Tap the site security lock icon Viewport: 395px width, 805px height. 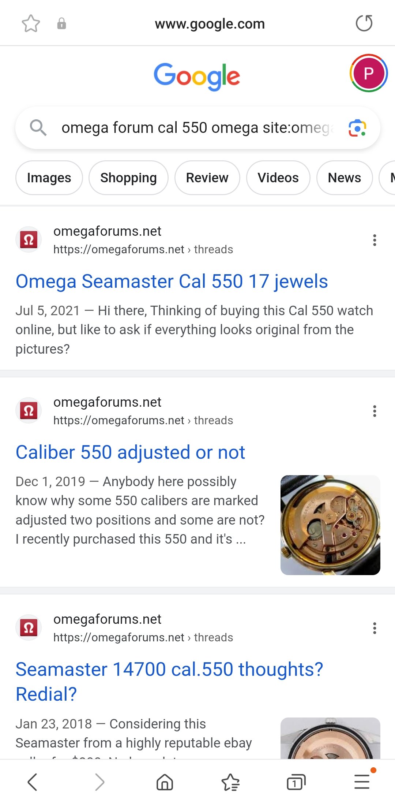(x=61, y=23)
